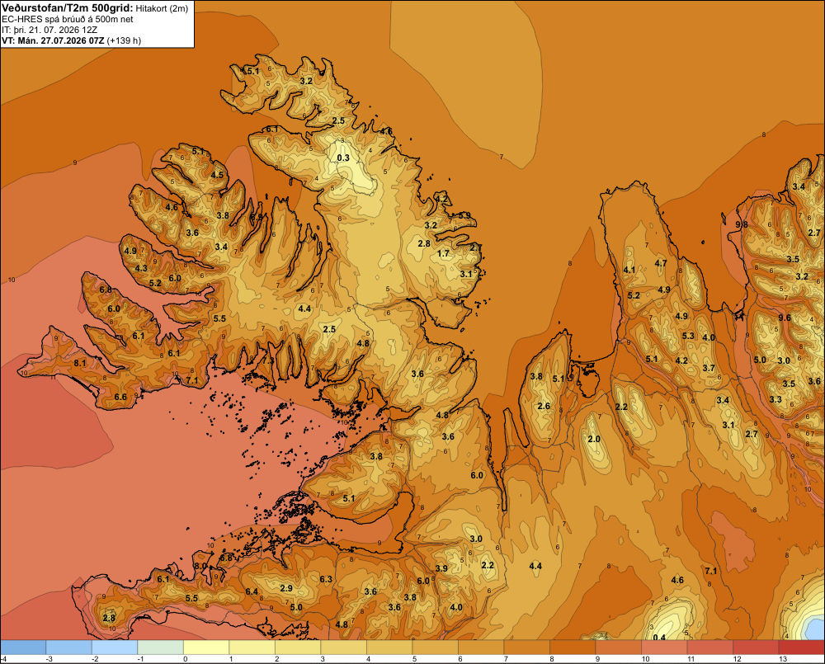Click the 'Hitakort (2m)' label in header
This screenshot has width=825, height=664.
[162, 8]
